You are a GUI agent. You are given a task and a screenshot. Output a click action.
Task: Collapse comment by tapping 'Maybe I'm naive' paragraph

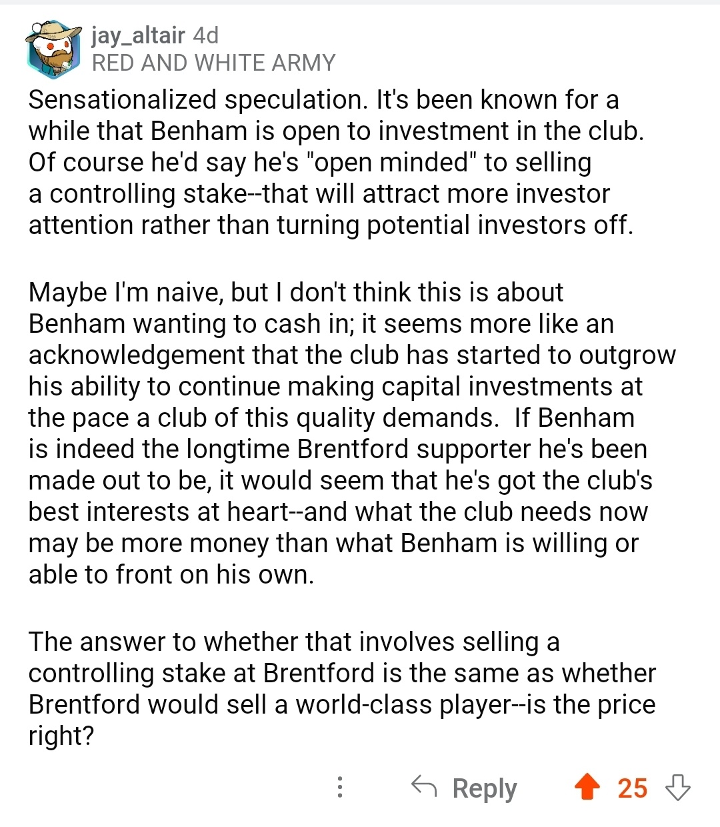(352, 434)
